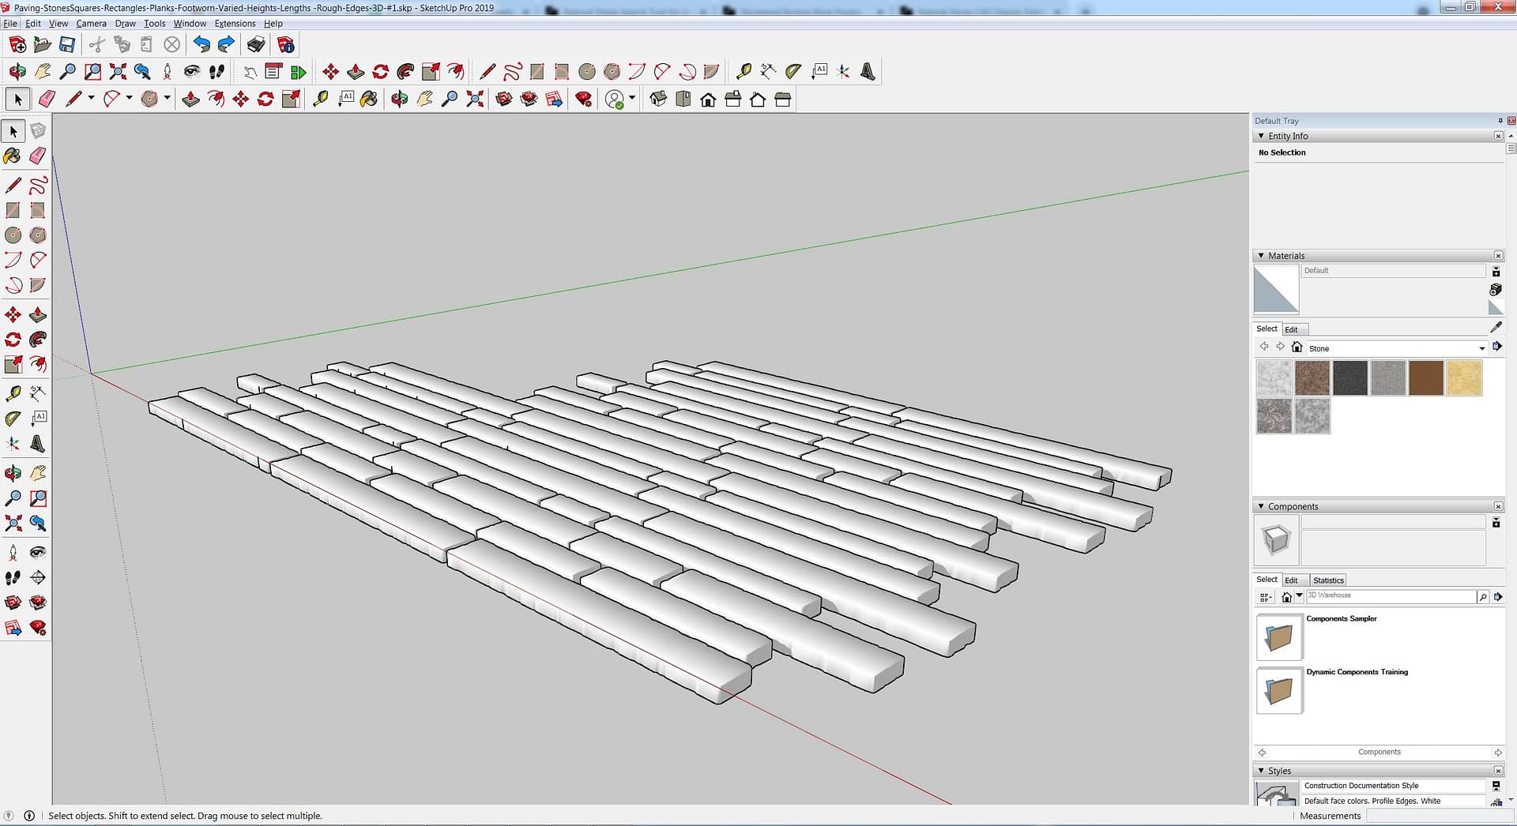The width and height of the screenshot is (1517, 826).
Task: Click the Undo arrow in the top toolbar
Action: tap(201, 44)
